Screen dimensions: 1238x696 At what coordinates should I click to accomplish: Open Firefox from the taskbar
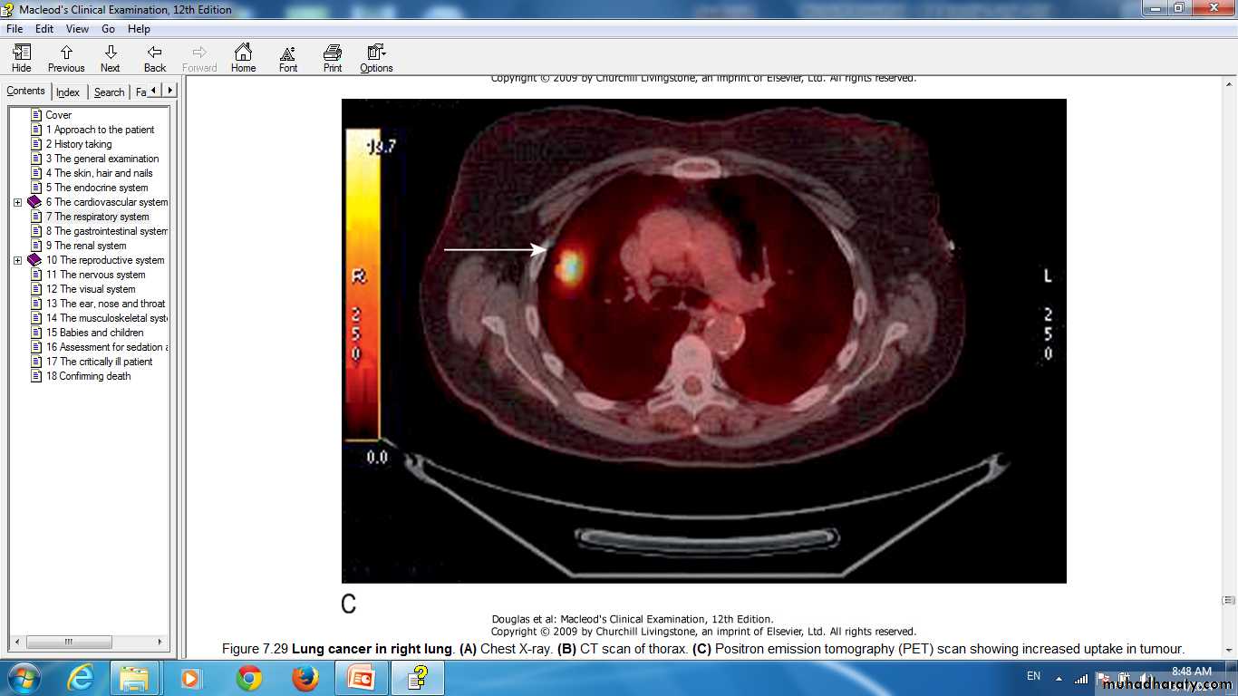tap(305, 678)
